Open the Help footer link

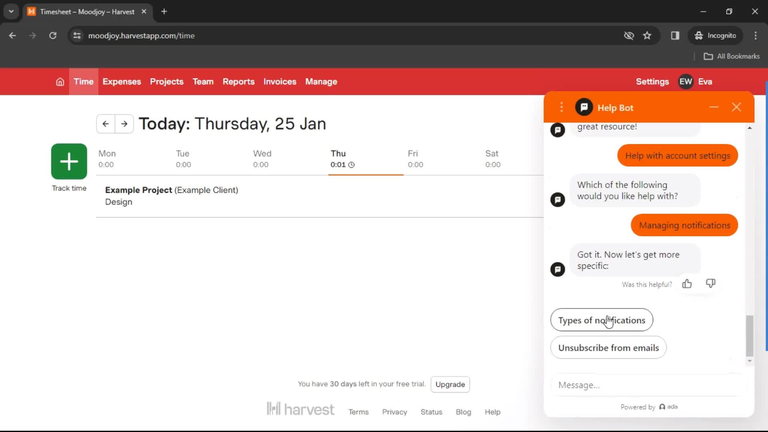pos(492,412)
